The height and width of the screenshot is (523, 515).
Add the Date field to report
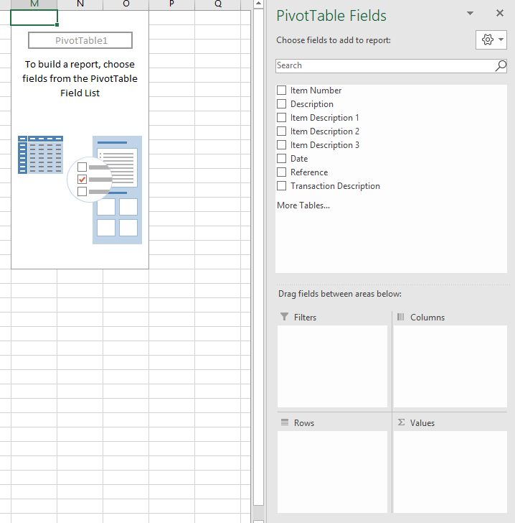point(281,159)
